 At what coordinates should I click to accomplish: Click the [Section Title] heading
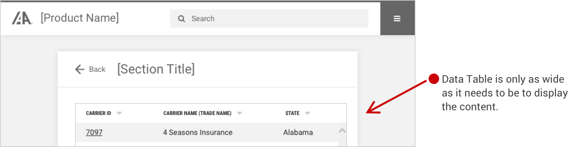point(156,69)
